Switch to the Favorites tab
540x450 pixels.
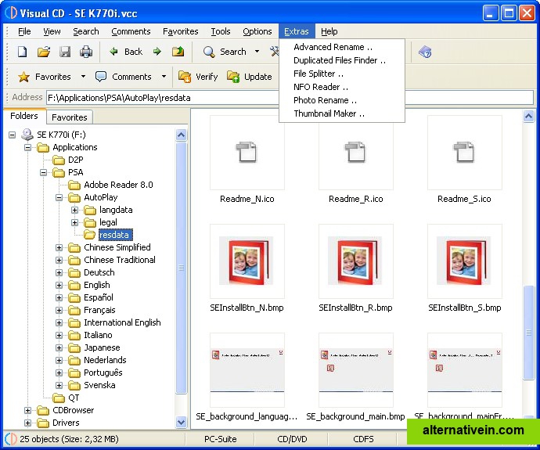[69, 117]
